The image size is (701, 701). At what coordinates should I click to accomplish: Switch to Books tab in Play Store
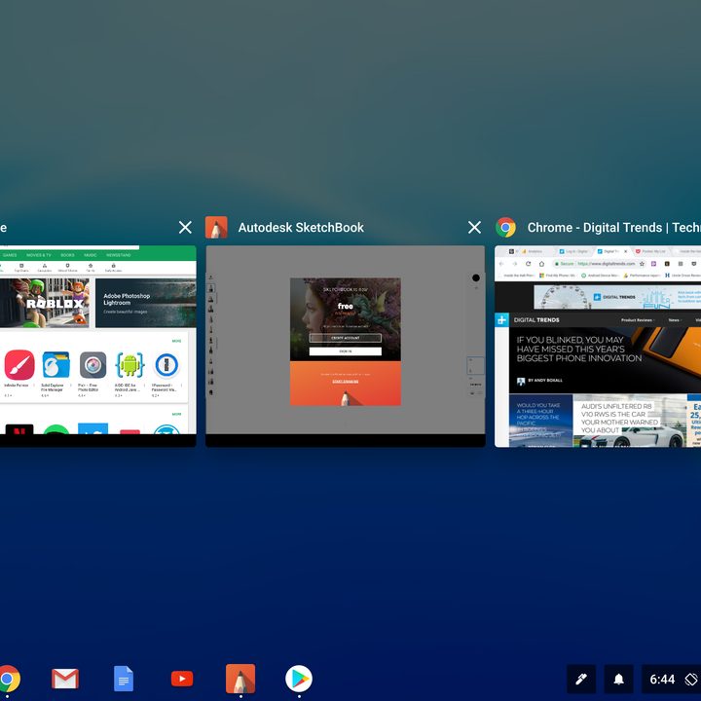[x=67, y=255]
